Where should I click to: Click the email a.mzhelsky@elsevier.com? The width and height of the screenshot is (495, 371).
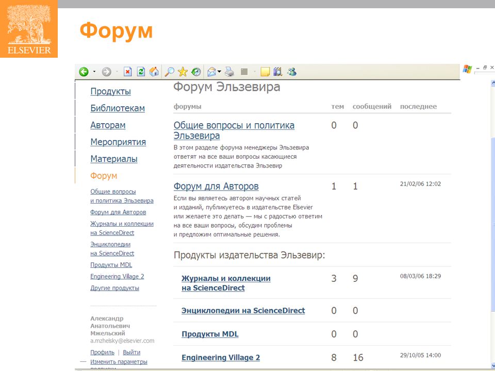[122, 341]
